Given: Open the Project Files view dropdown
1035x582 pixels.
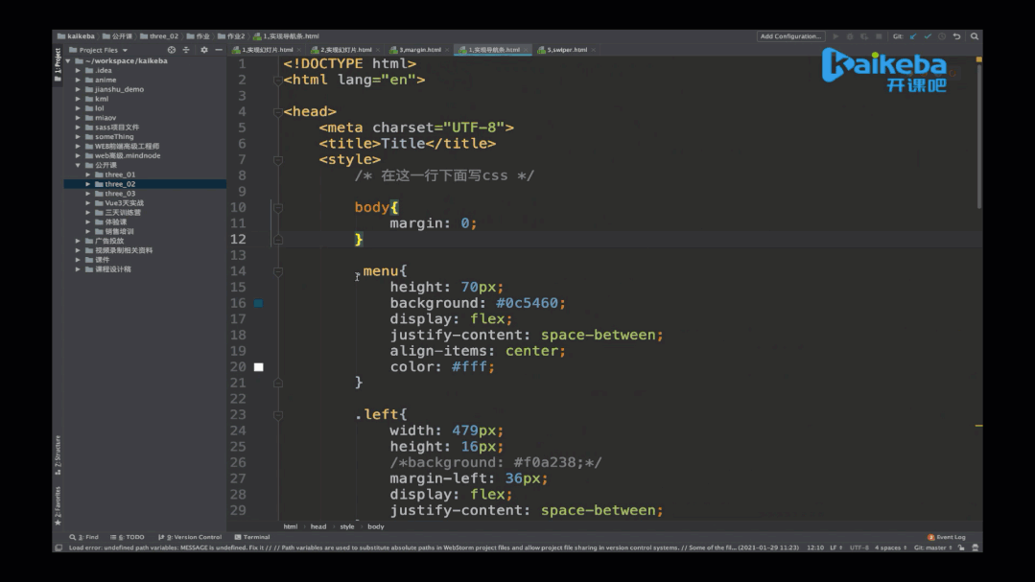Looking at the screenshot, I should click(99, 50).
